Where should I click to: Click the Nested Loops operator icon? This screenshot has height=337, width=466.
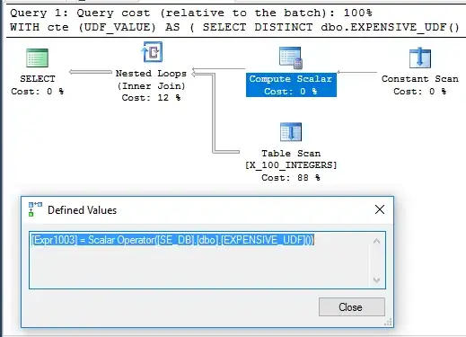click(152, 52)
